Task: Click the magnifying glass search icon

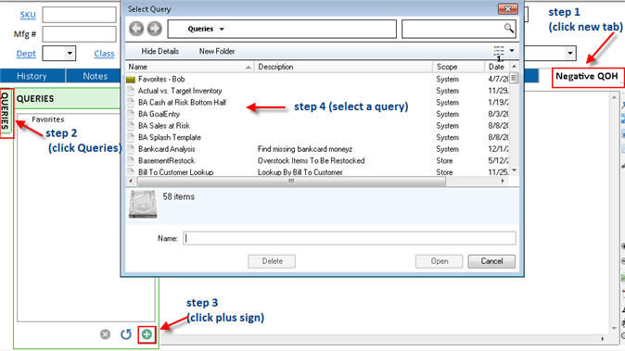Action: point(508,28)
